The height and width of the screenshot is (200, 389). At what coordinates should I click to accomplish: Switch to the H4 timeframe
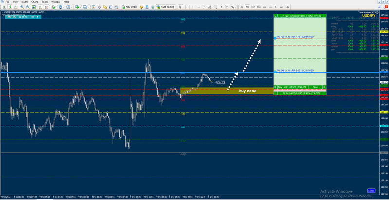tap(270, 7)
